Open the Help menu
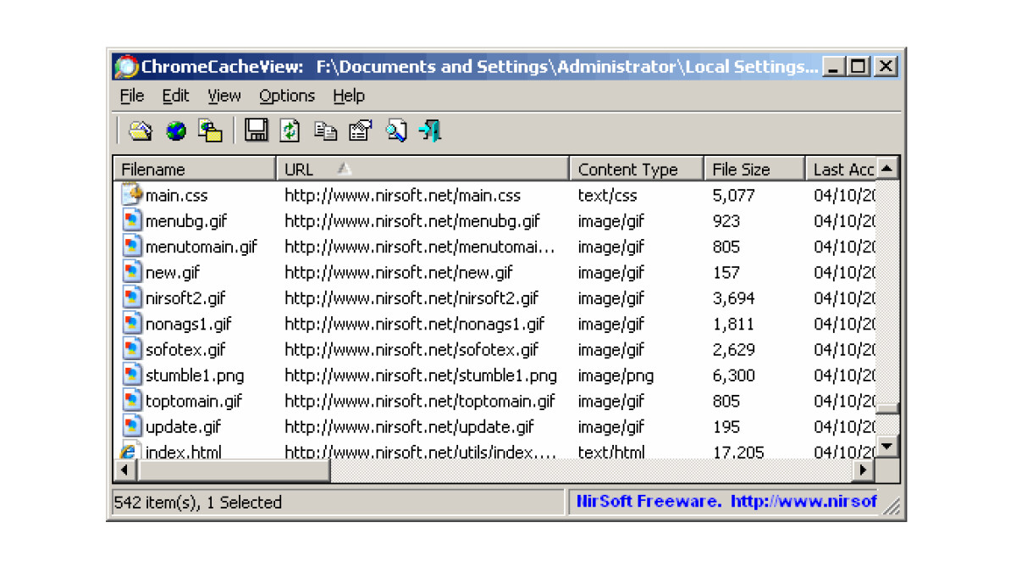The image size is (1016, 572). [349, 96]
